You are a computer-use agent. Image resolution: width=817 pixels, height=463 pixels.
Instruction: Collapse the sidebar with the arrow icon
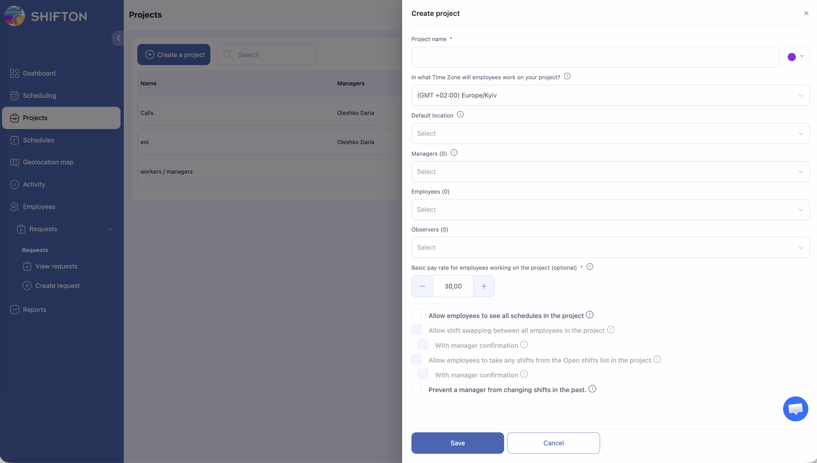click(x=118, y=38)
